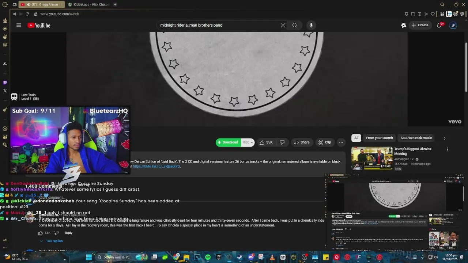468x263 pixels.
Task: Add page to bookmarks heart
Action: (433, 14)
